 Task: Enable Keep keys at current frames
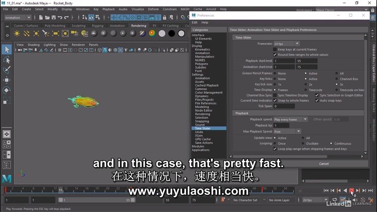coord(275,49)
